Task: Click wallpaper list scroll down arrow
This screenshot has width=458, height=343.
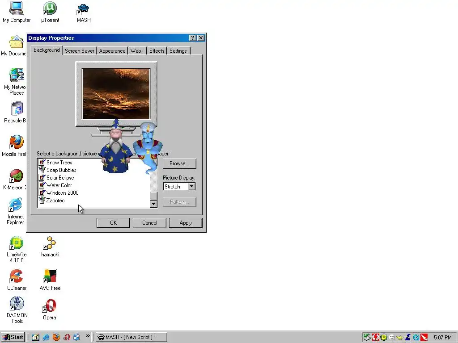Action: (154, 204)
